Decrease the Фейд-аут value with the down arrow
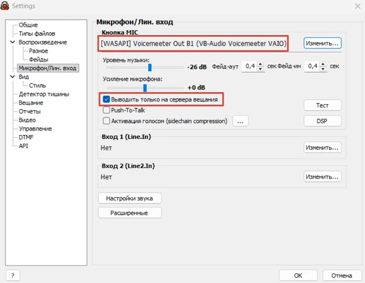The width and height of the screenshot is (365, 283). (261, 69)
